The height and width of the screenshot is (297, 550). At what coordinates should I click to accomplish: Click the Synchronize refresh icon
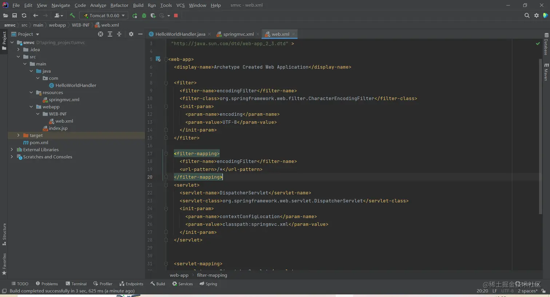24,16
